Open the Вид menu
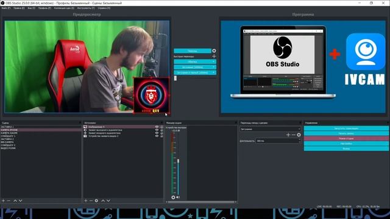 coord(31,8)
